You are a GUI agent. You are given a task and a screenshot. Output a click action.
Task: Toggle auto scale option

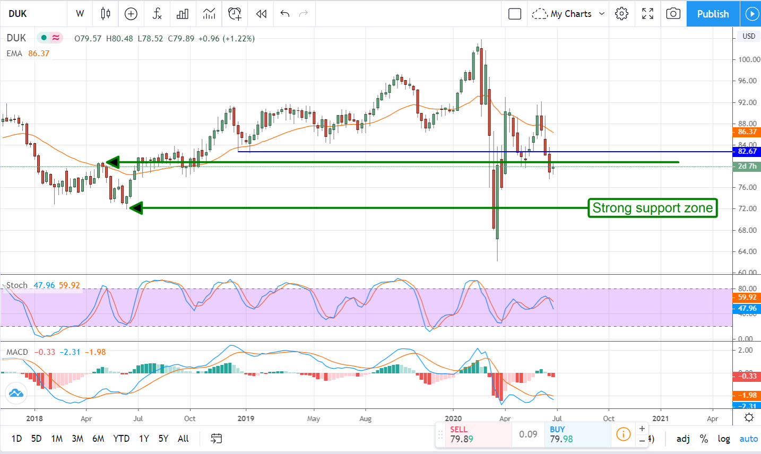click(749, 439)
